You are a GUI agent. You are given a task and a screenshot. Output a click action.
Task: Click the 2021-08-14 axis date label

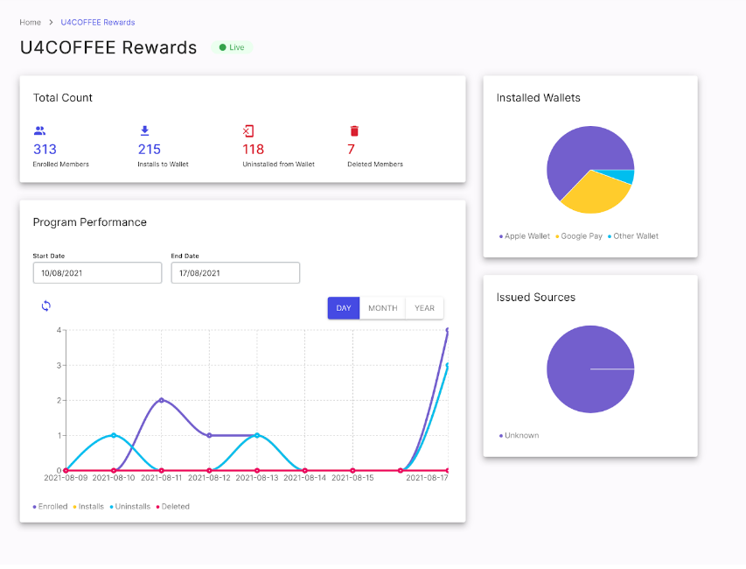(305, 478)
